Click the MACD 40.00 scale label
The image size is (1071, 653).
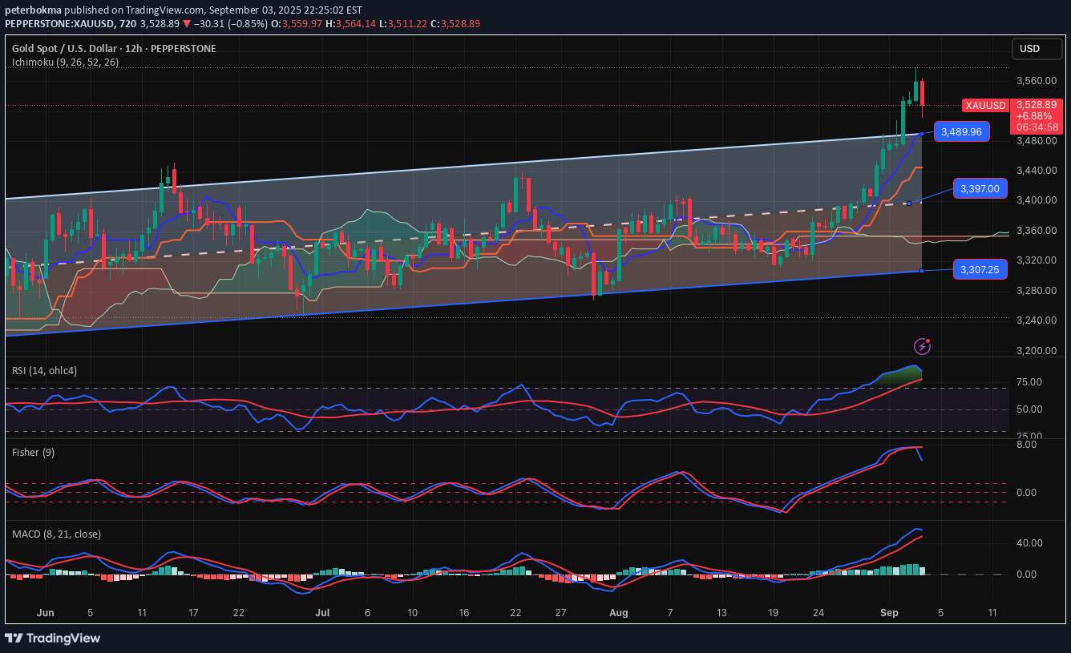click(1029, 543)
